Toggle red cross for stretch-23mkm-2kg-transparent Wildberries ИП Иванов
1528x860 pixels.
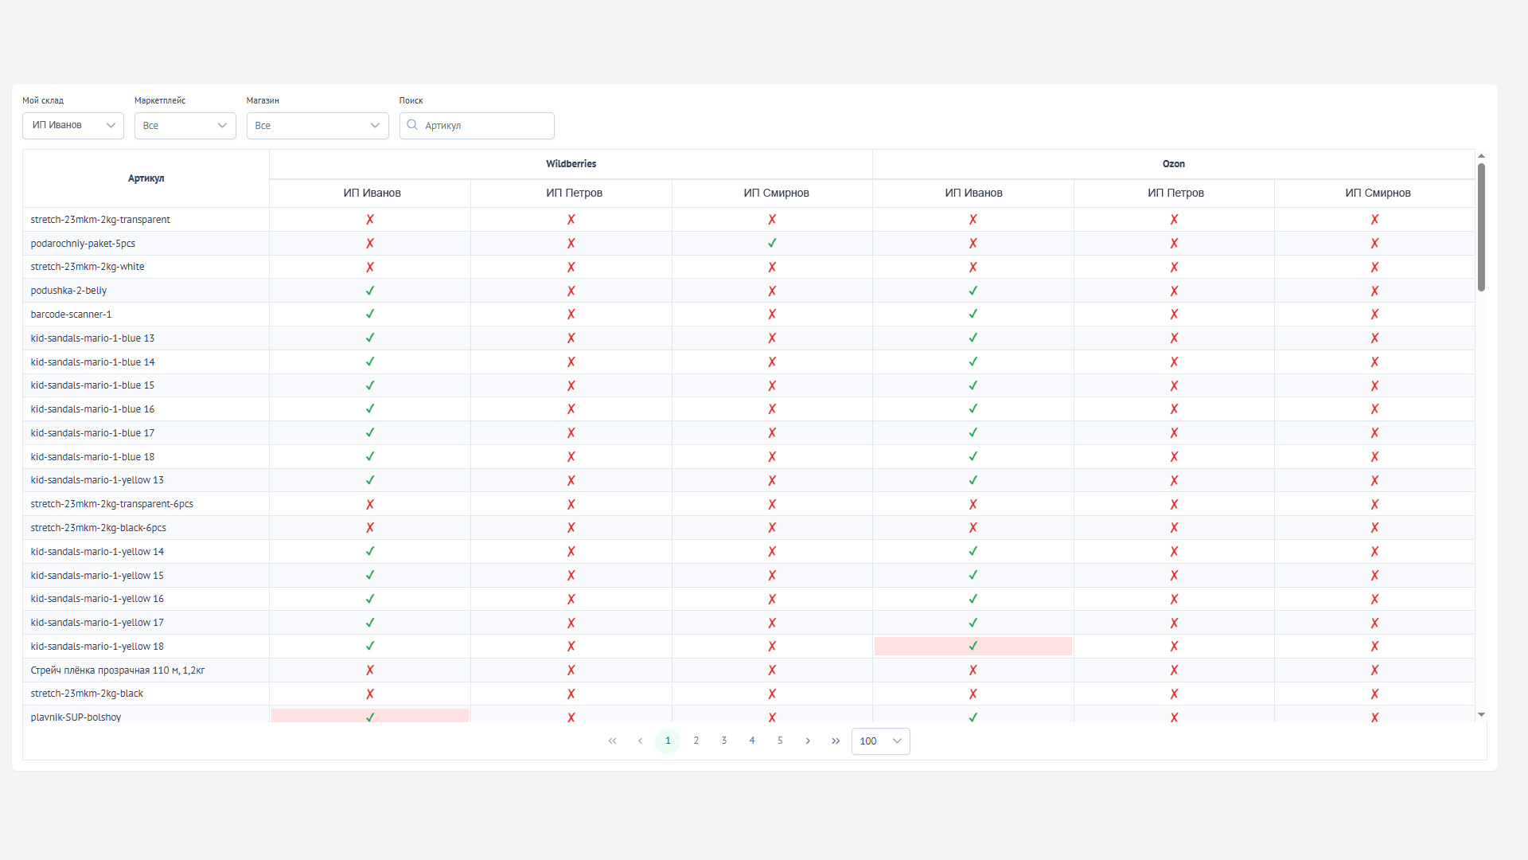point(370,220)
